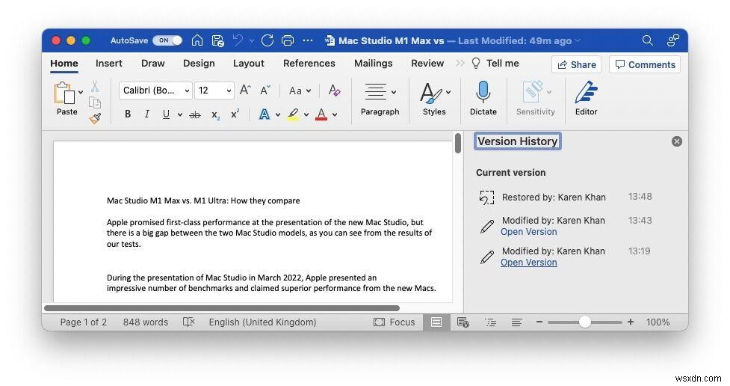
Task: Click the Share button
Action: coord(576,65)
